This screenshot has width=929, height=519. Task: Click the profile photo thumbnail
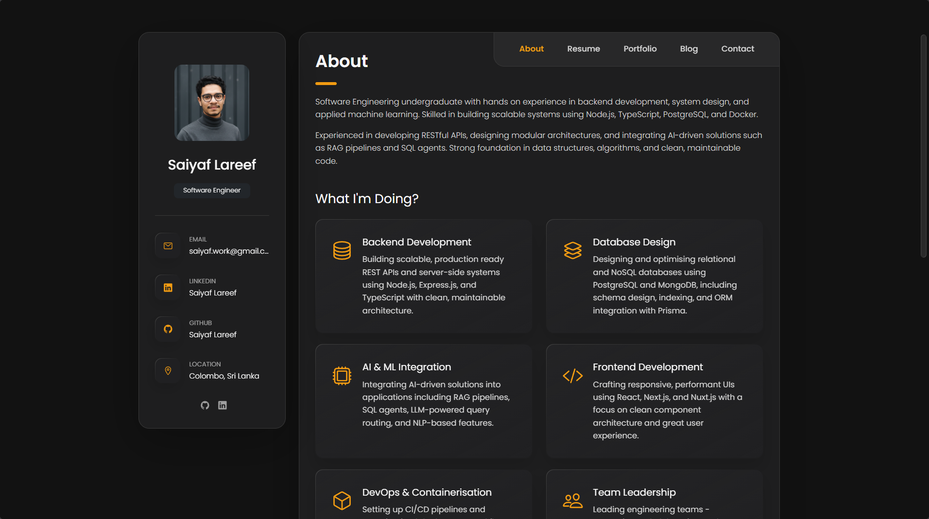tap(212, 103)
